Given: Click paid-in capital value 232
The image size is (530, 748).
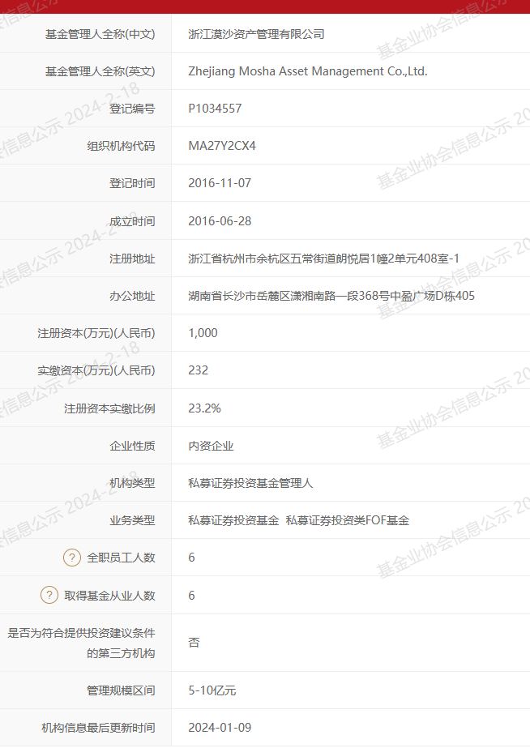Looking at the screenshot, I should click(x=198, y=370).
